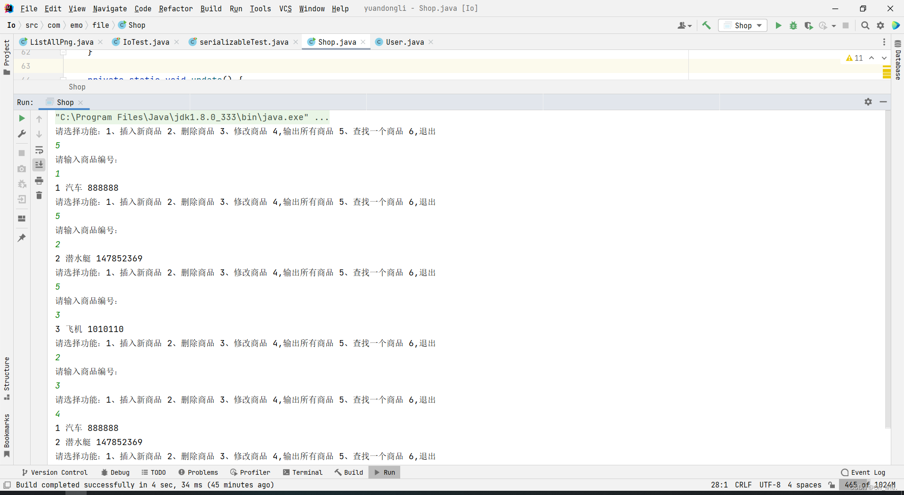Open Version Control tool window
This screenshot has width=904, height=495.
54,472
